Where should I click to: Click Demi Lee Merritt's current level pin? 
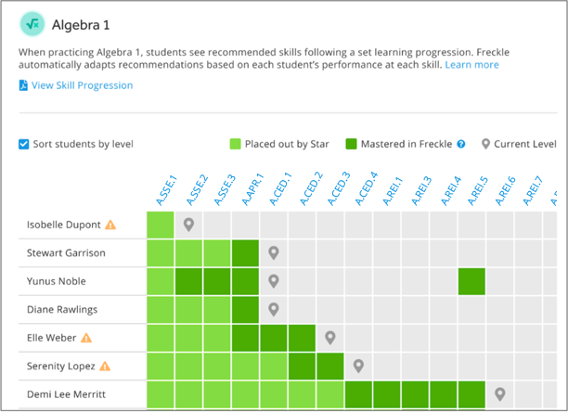click(x=499, y=394)
